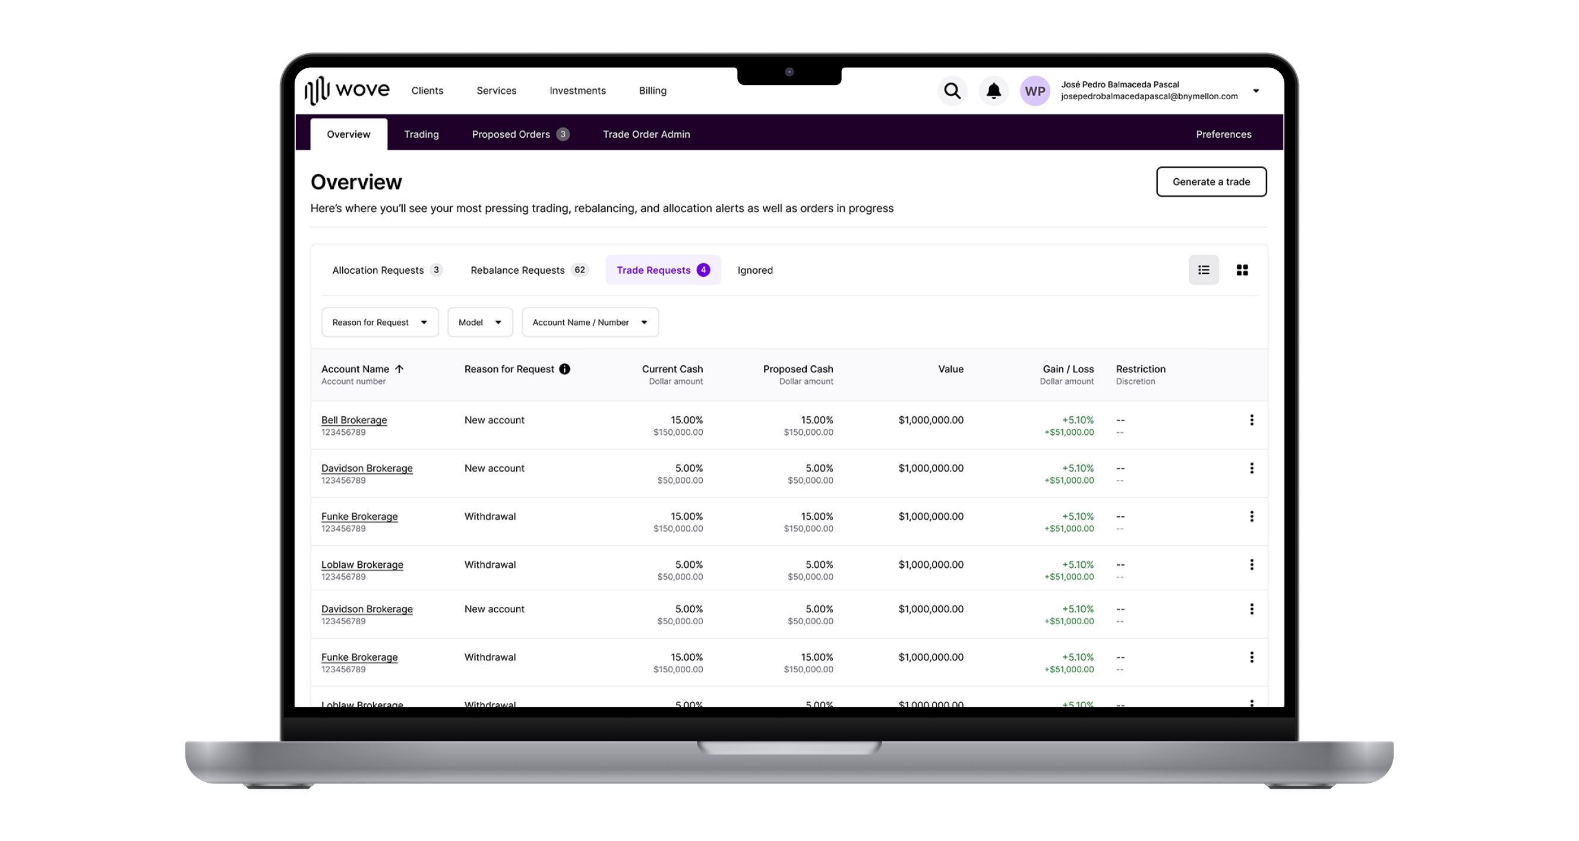1579x841 pixels.
Task: Click the Proposed Orders count badge 3
Action: (563, 134)
